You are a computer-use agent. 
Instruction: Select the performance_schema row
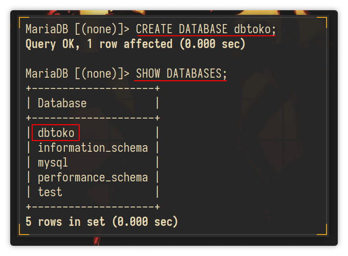(x=93, y=178)
